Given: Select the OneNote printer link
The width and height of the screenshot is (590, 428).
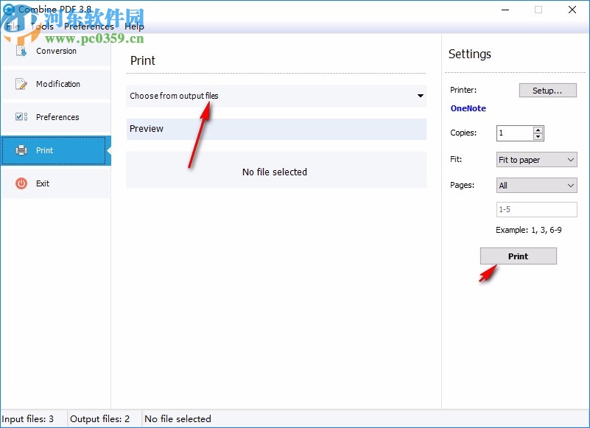Looking at the screenshot, I should pos(468,108).
